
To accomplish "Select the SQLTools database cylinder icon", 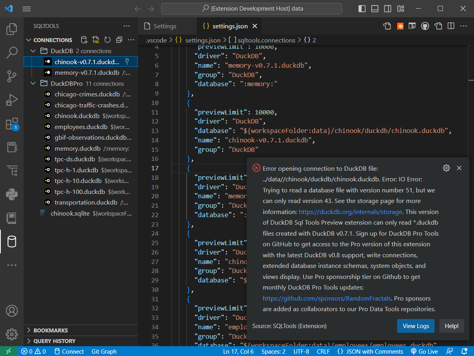I will 12,242.
